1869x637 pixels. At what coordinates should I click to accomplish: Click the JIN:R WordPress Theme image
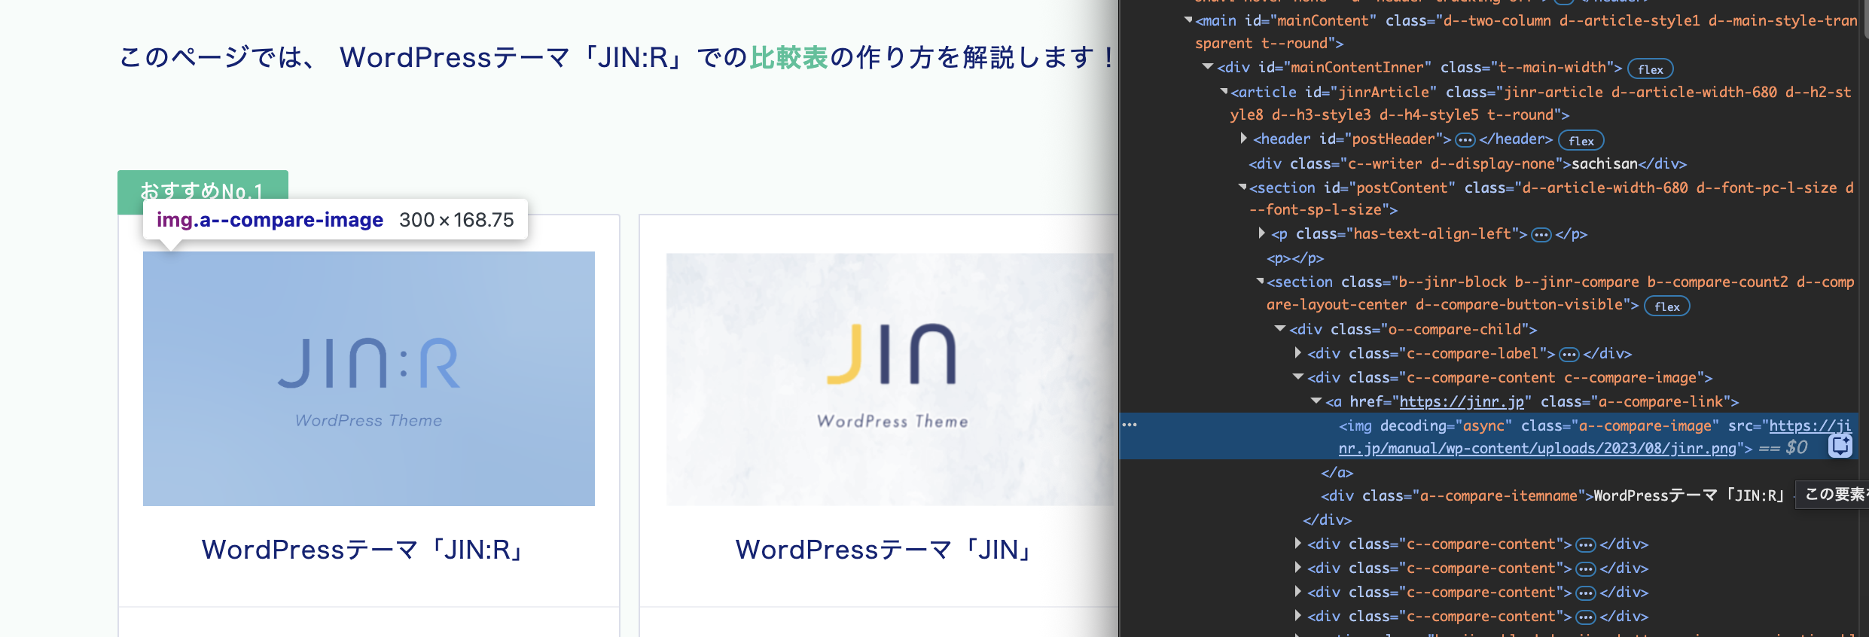tap(368, 378)
